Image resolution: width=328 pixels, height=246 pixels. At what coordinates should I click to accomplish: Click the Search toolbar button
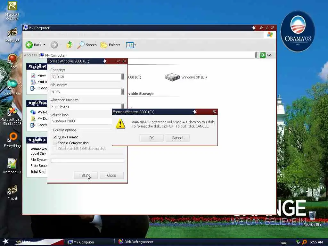[87, 45]
